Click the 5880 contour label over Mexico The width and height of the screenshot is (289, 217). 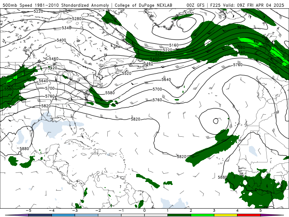point(24,149)
